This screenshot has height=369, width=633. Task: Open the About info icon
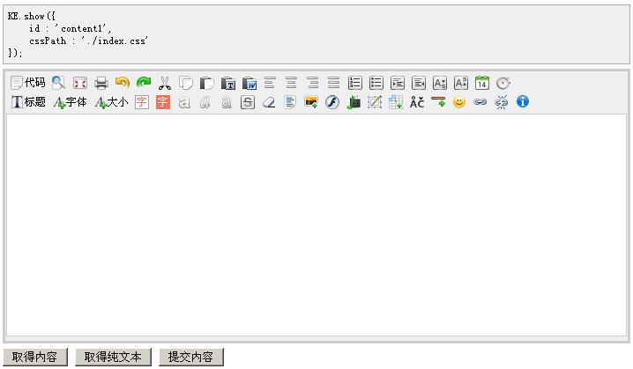pos(523,101)
